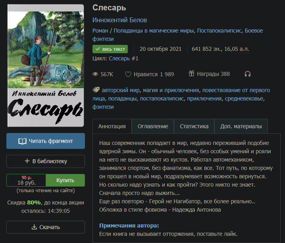
Task: Open author Иннокентий Белов page
Action: point(119,20)
